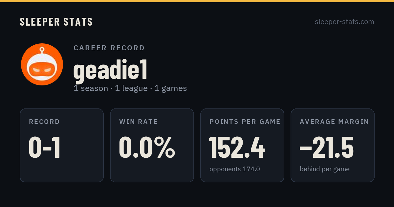Open the WIN RATE stat card
The image size is (394, 207).
(x=152, y=145)
